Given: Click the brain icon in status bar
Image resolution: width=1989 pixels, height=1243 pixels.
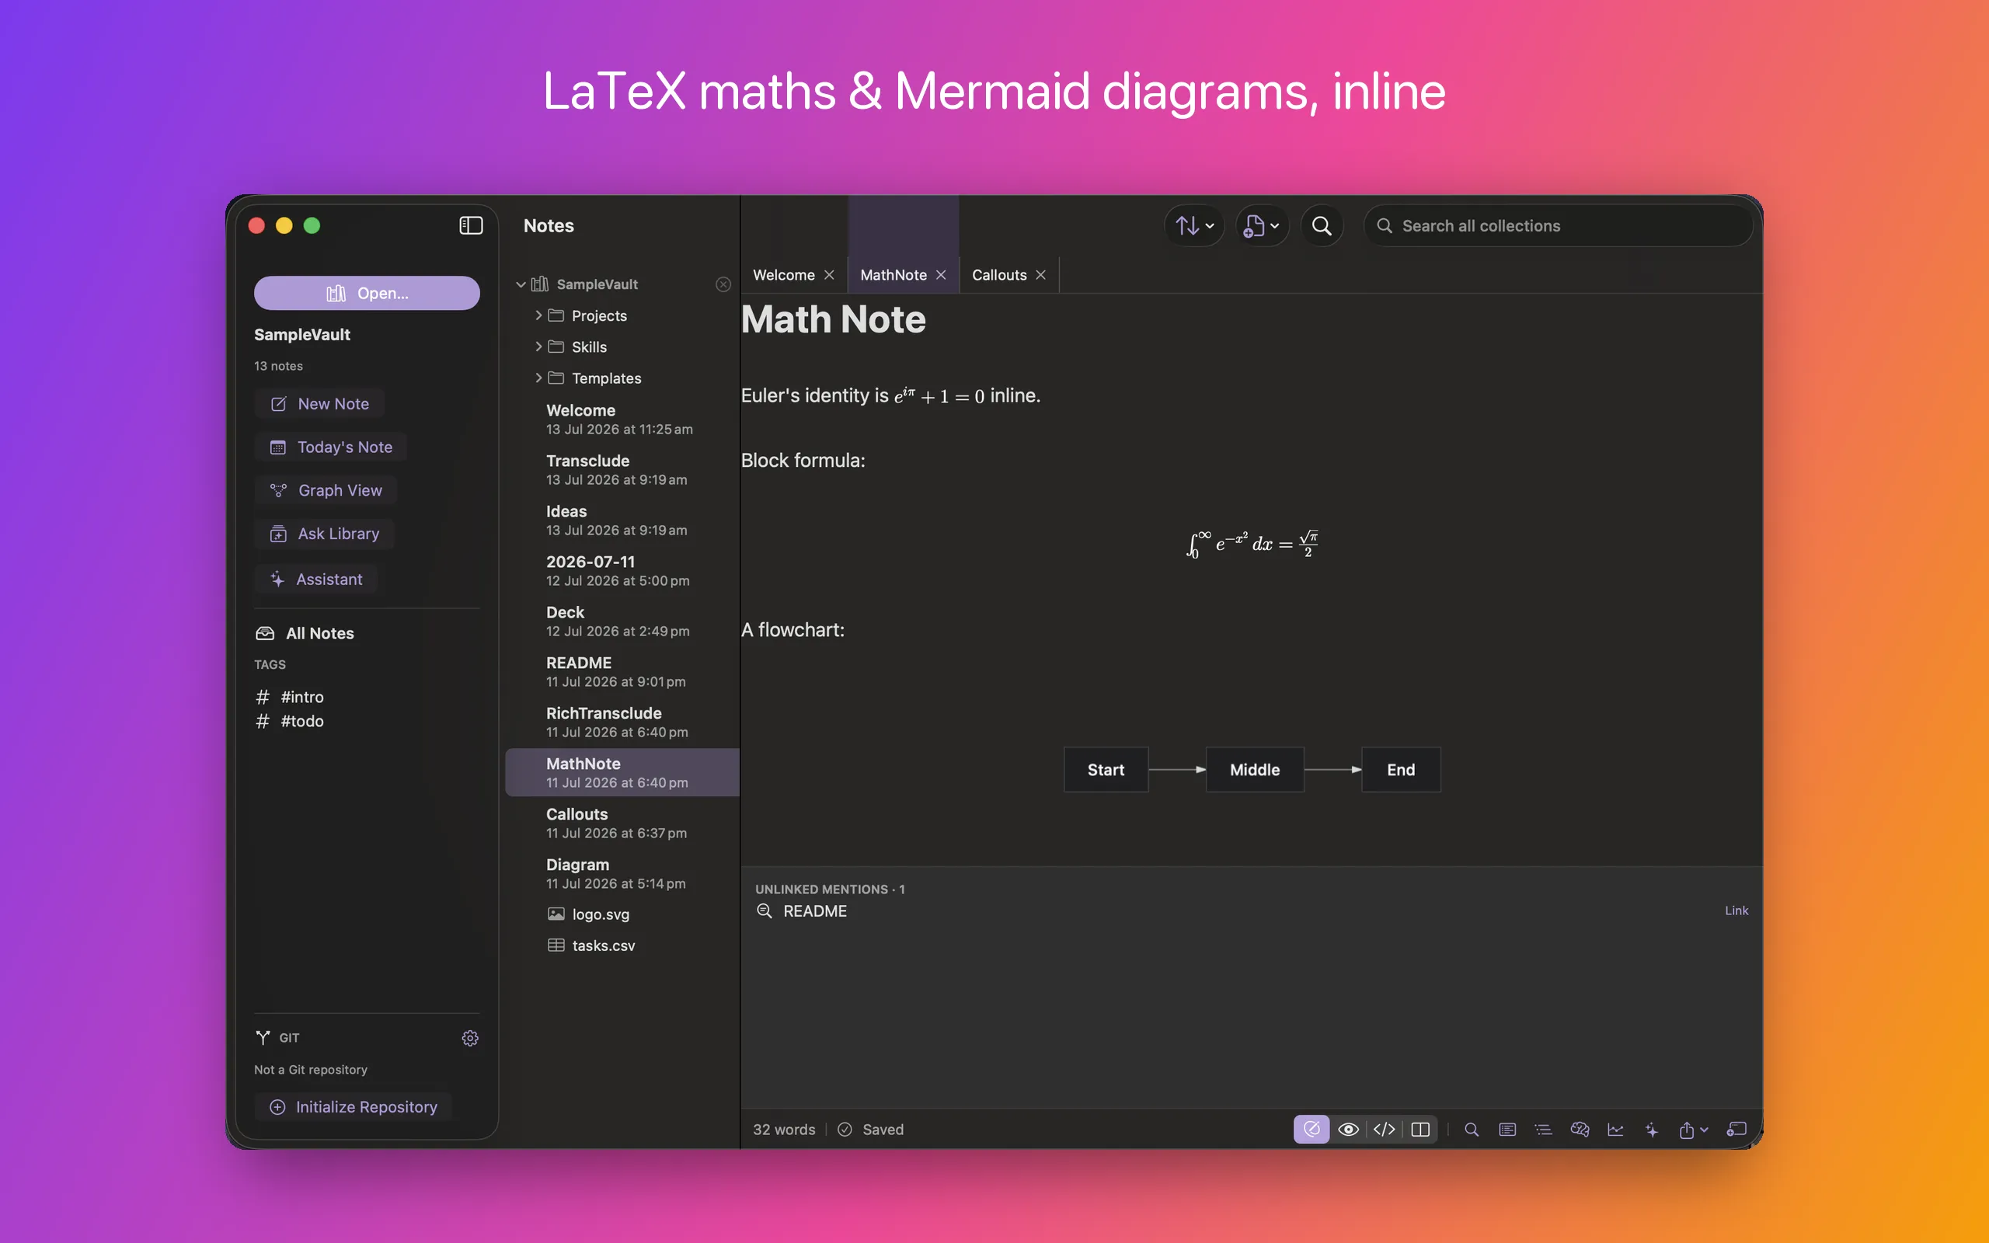Looking at the screenshot, I should coord(1580,1130).
